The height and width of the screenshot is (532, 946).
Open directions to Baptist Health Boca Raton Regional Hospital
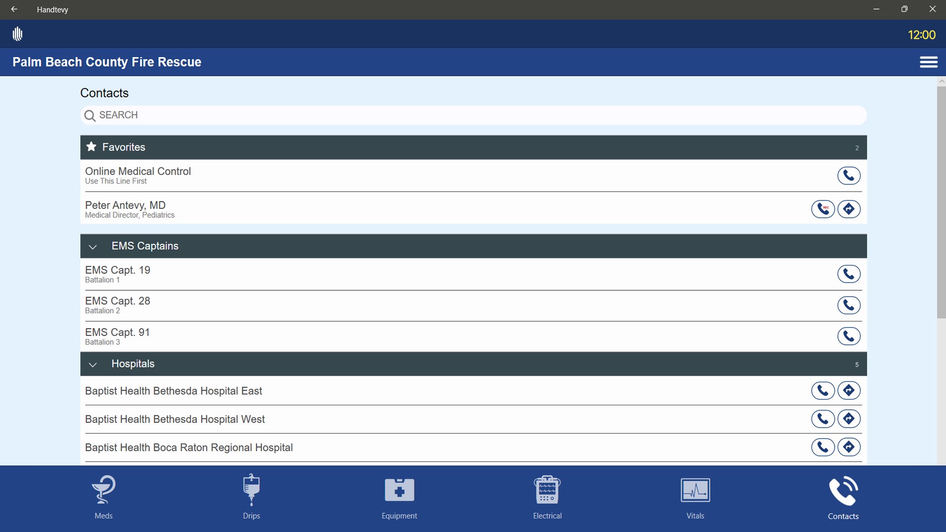pos(849,447)
